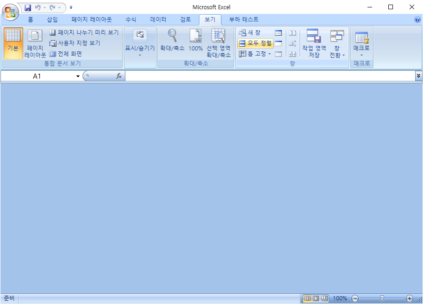Click the hide window icon beside 모두 정렬
Screen dimensions: 423x304
pyautogui.click(x=279, y=43)
